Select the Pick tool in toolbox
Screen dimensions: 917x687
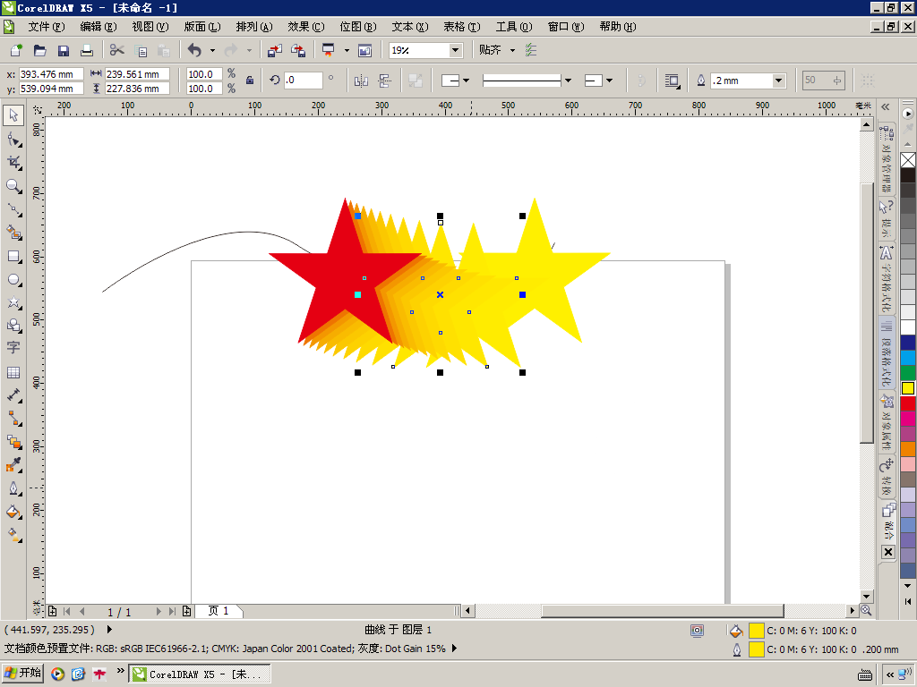click(x=13, y=115)
